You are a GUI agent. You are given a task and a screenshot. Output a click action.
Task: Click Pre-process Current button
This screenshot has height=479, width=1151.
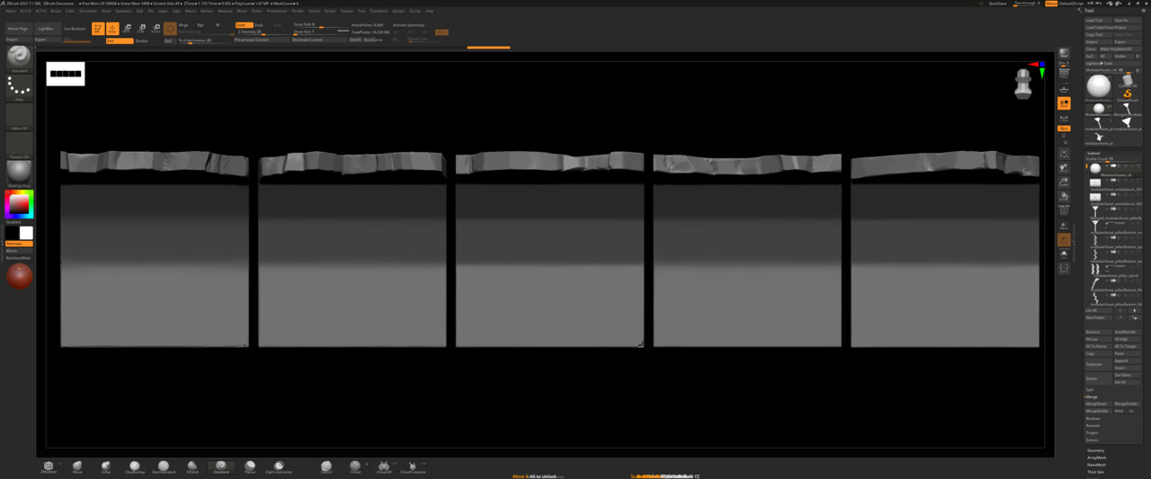[x=262, y=40]
